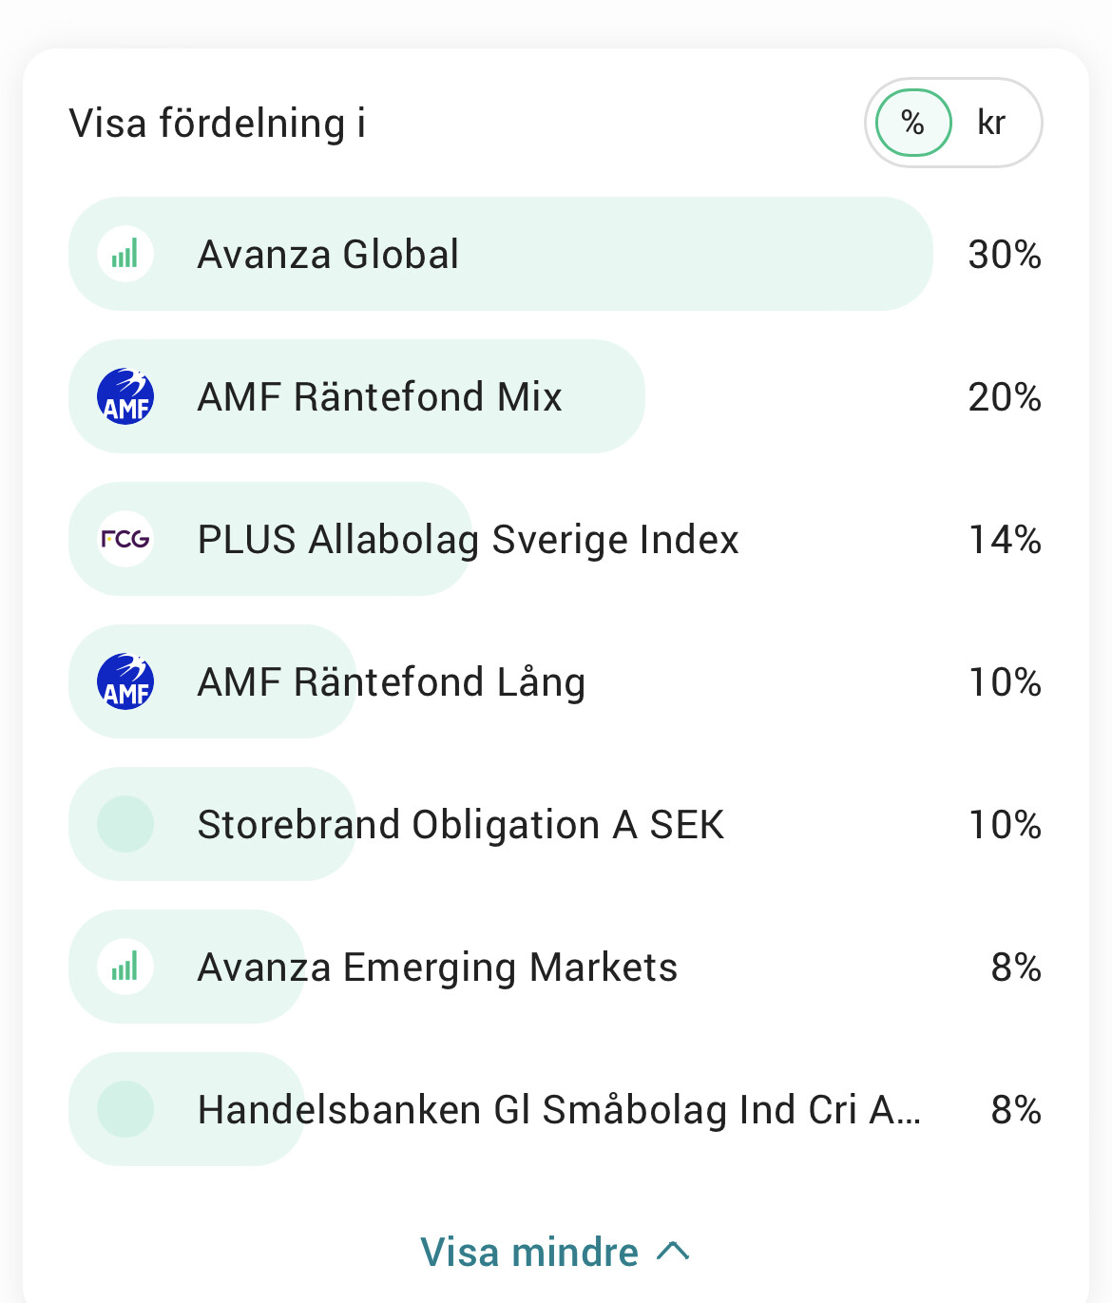
Task: Select Storebrand Obligation A SEK
Action: click(x=555, y=824)
